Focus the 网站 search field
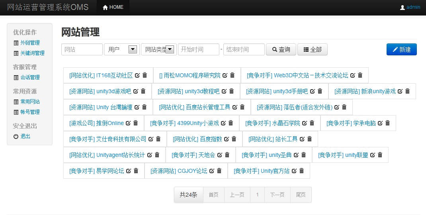426x215 pixels. pyautogui.click(x=82, y=49)
